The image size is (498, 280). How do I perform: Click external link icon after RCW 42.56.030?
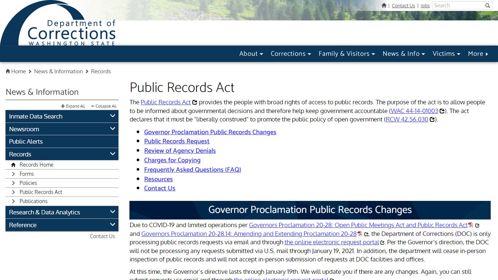click(x=432, y=120)
